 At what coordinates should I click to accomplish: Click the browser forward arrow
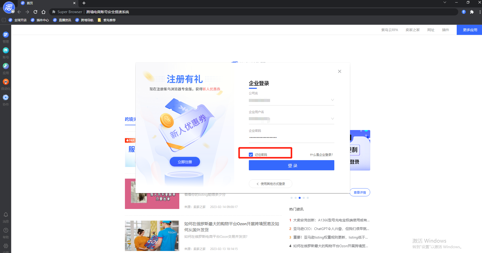27,12
